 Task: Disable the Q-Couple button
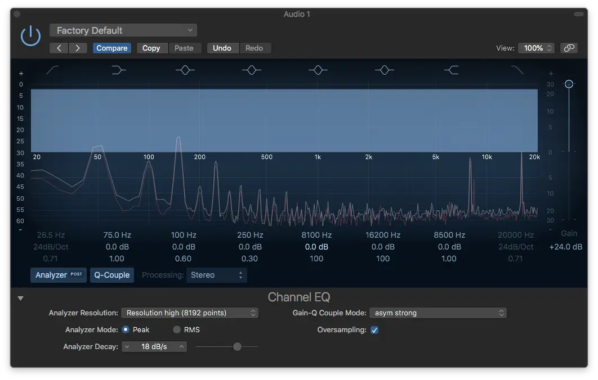(x=111, y=275)
